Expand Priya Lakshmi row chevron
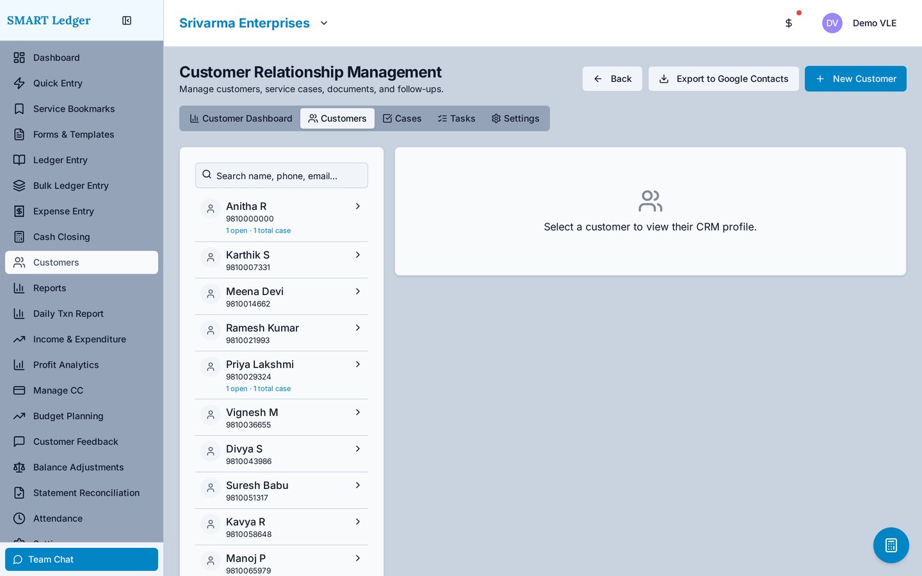 point(358,364)
